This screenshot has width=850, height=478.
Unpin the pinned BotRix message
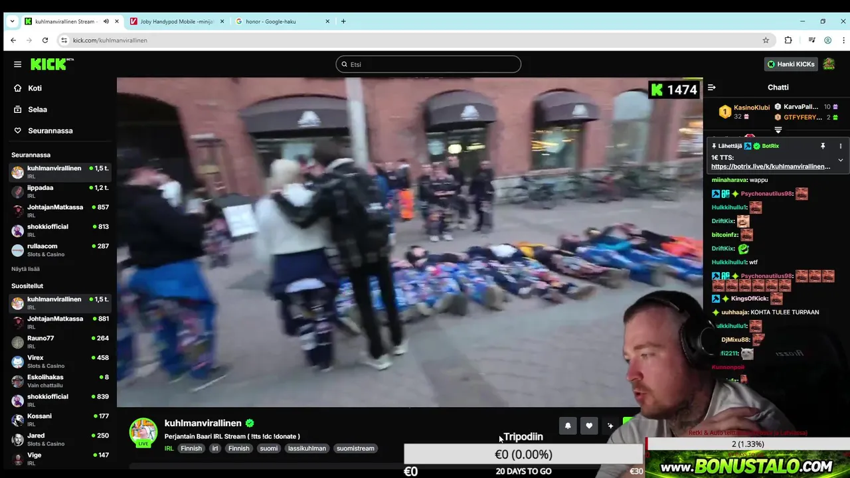click(x=822, y=146)
